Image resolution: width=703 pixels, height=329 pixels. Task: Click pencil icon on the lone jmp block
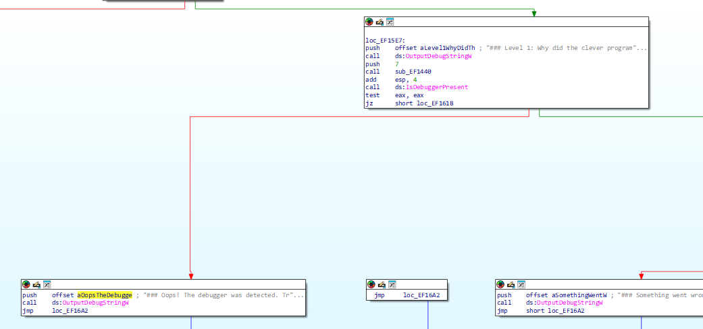point(382,284)
